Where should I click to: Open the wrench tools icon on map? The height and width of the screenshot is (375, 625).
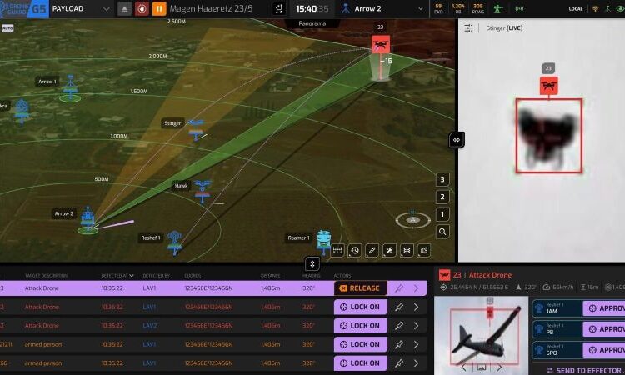coord(389,250)
